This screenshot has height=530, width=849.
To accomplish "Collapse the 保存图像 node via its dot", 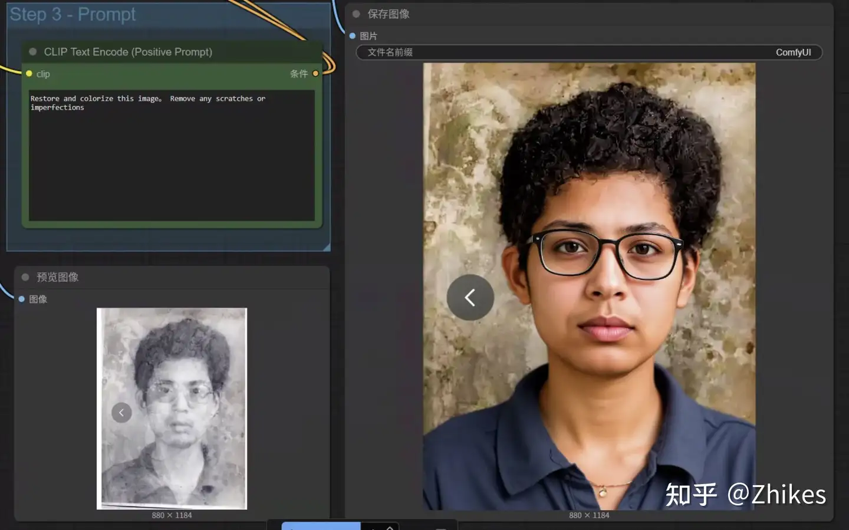I will coord(356,14).
